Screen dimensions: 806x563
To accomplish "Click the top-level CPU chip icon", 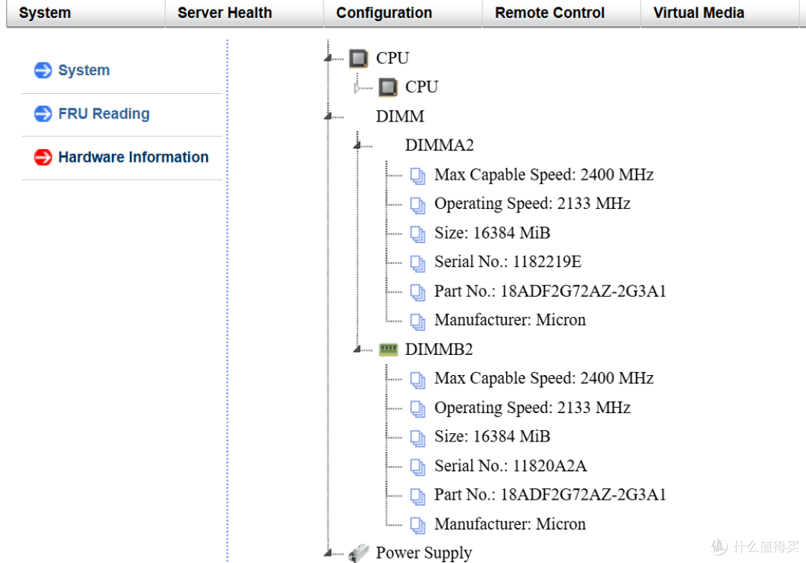I will pyautogui.click(x=359, y=58).
